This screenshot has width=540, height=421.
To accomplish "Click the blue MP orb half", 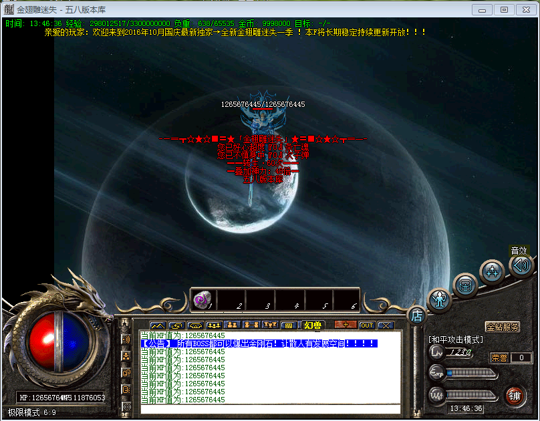I will 75,342.
